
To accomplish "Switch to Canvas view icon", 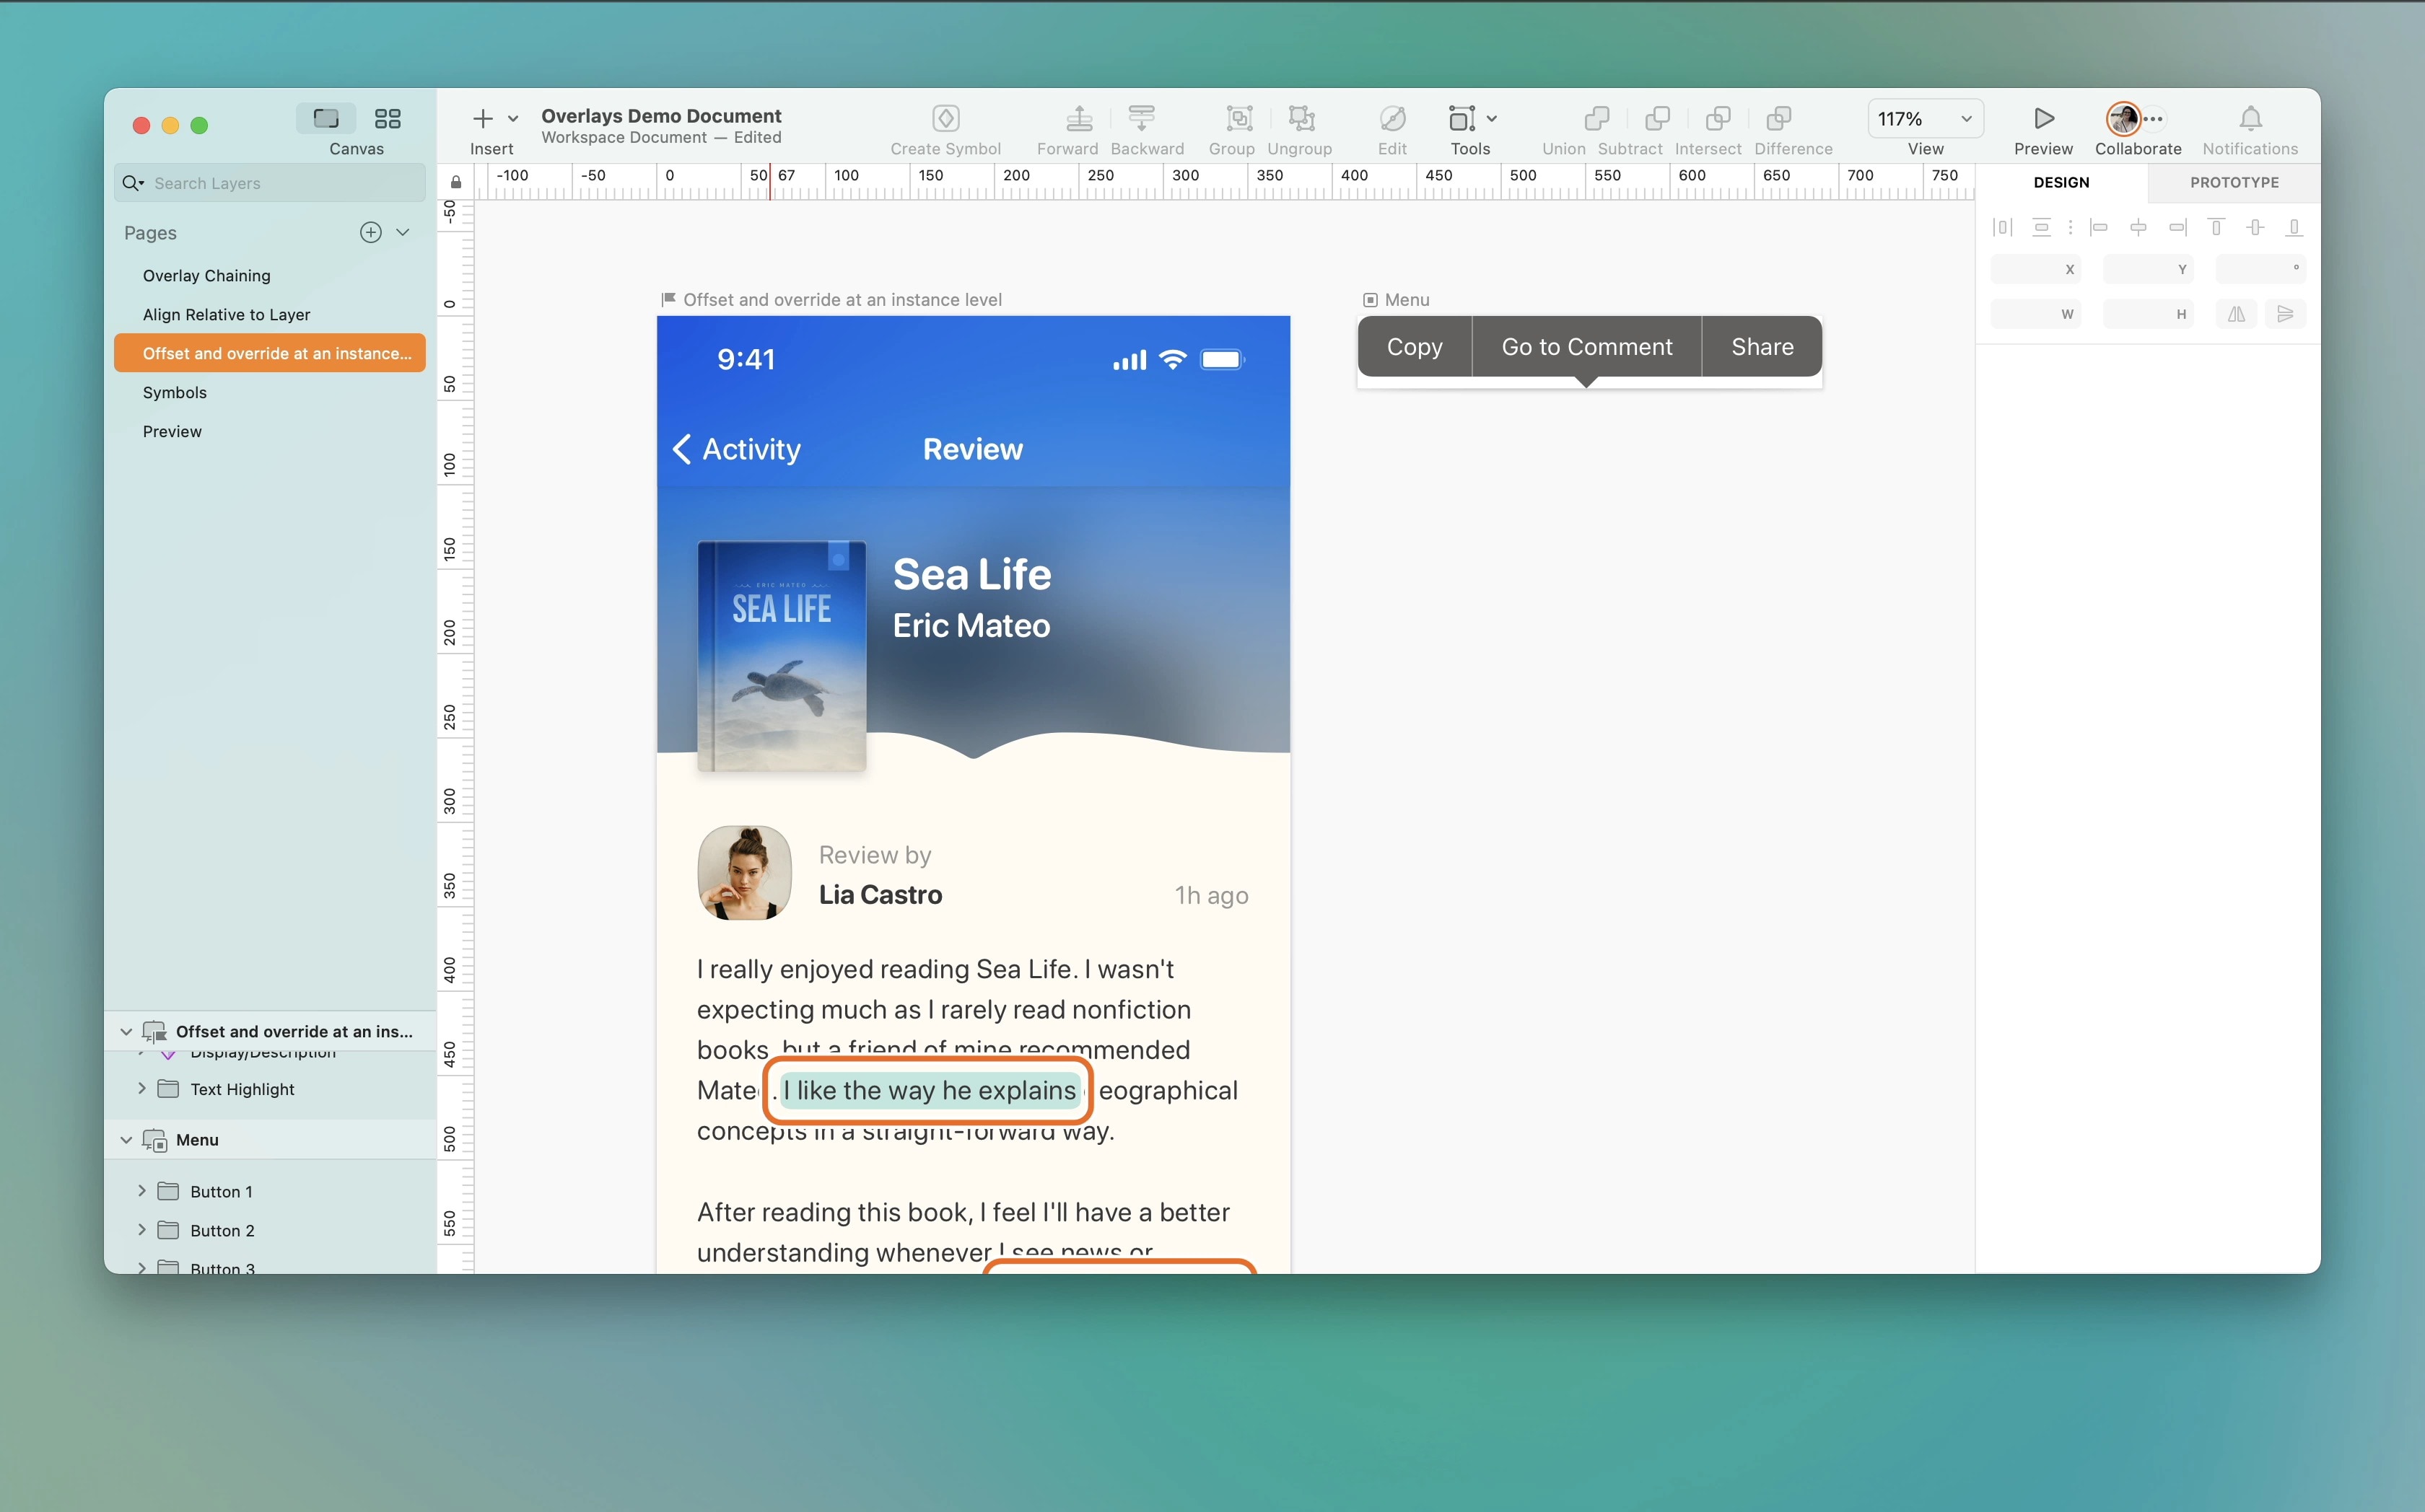I will 326,119.
